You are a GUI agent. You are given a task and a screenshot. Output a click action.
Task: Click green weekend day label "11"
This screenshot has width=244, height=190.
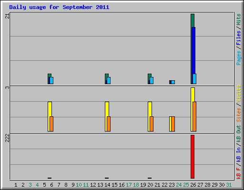86,185
